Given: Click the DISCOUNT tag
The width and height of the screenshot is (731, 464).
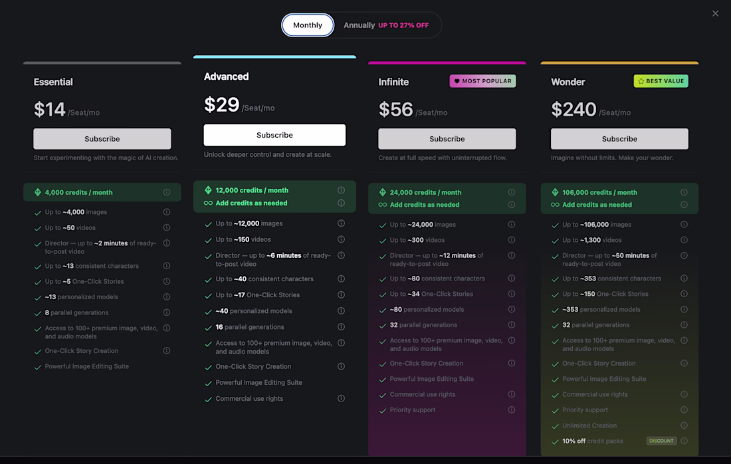Looking at the screenshot, I should [661, 441].
